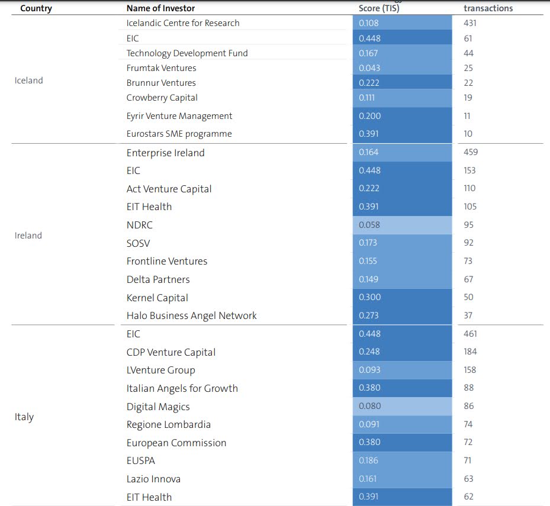This screenshot has width=550, height=506.
Task: Select the EUSPA investor name
Action: [141, 461]
